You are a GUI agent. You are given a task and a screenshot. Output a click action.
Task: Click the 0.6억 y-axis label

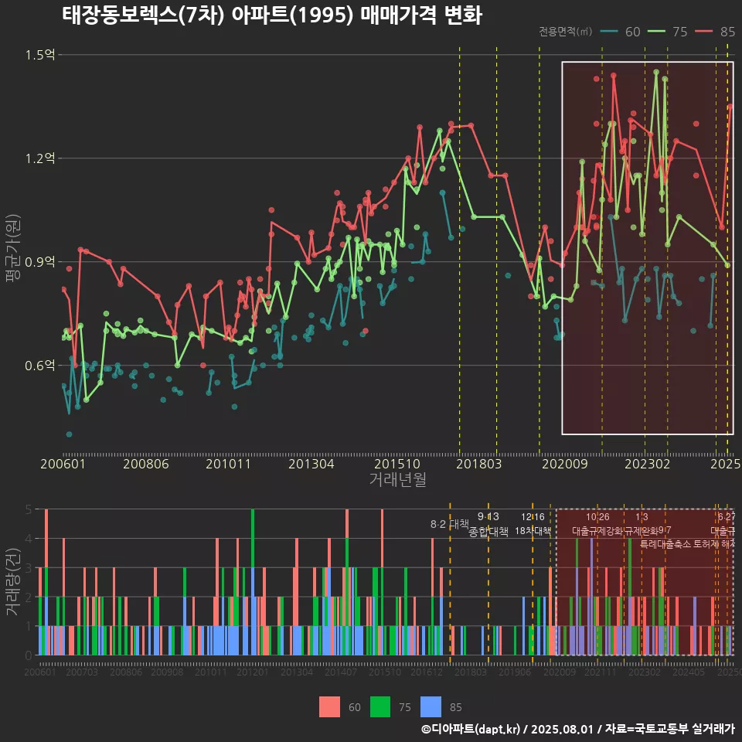pyautogui.click(x=39, y=366)
